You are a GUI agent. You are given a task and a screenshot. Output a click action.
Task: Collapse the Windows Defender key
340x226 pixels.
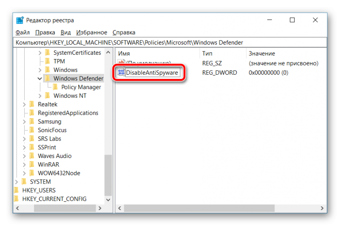tap(40, 79)
